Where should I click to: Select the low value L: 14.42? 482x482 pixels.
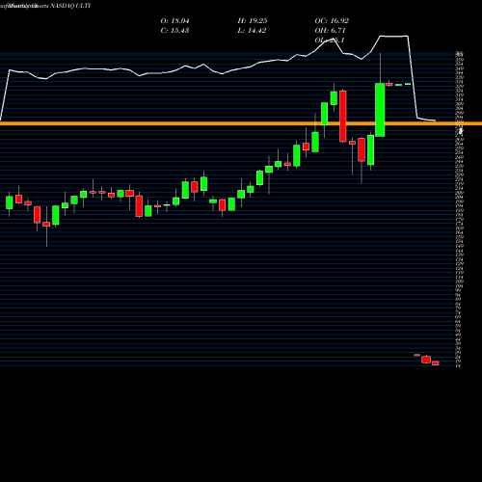click(252, 31)
